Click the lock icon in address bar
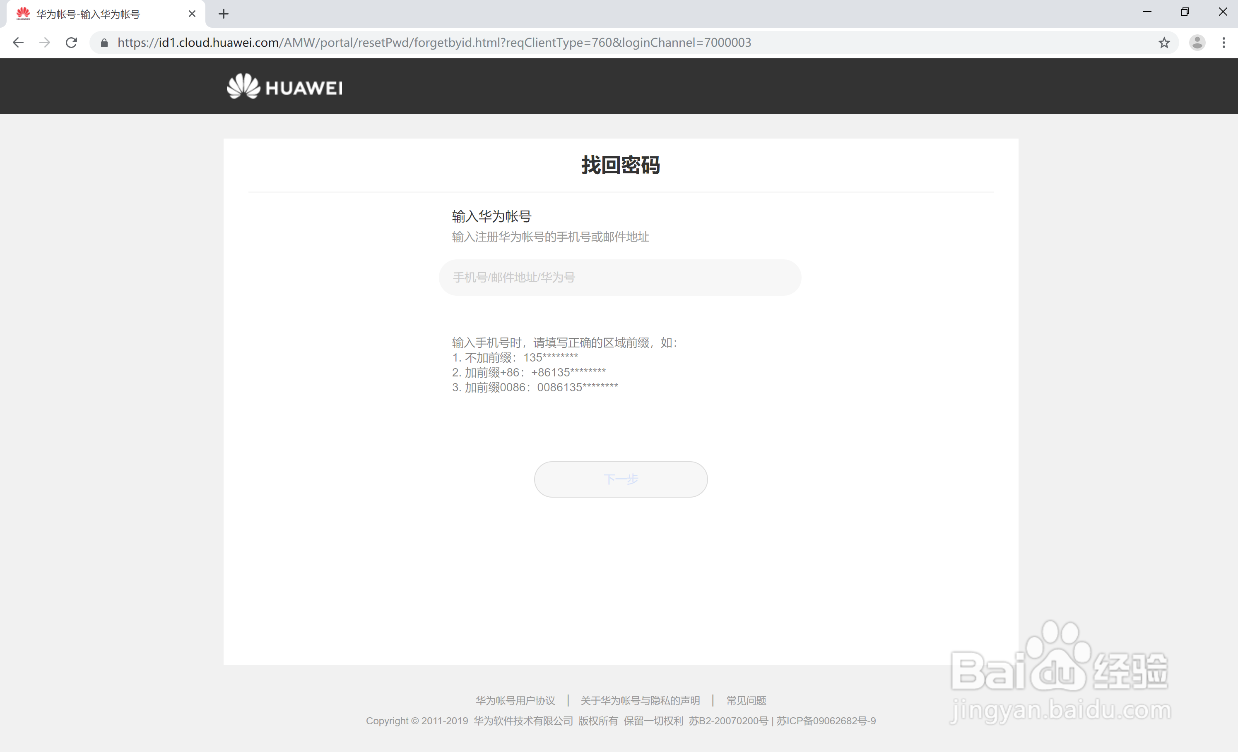 104,43
